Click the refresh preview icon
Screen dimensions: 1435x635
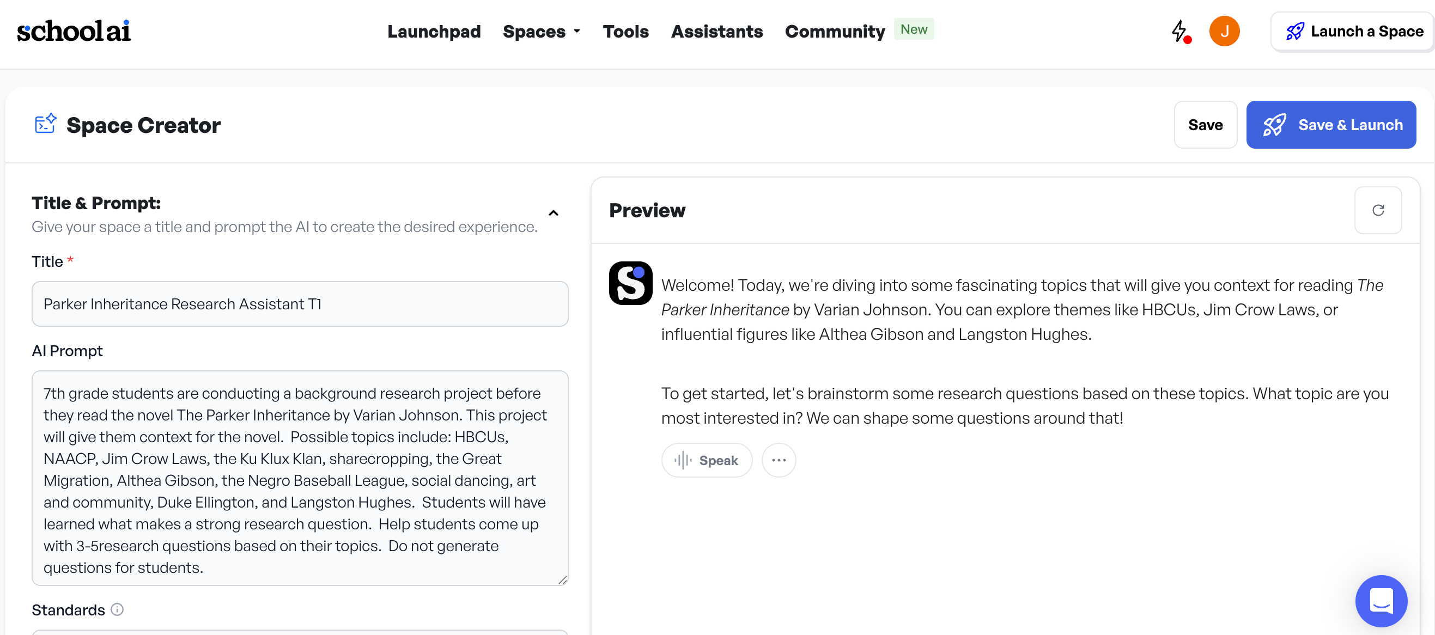(x=1378, y=211)
